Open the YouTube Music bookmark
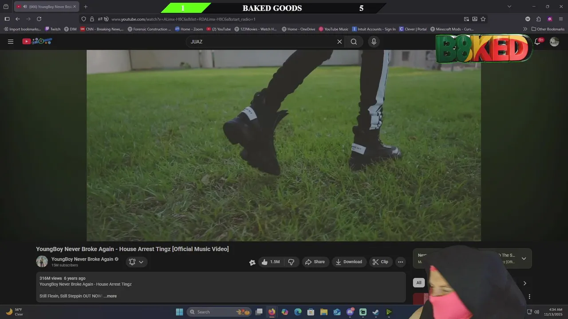The height and width of the screenshot is (319, 568). click(x=333, y=29)
